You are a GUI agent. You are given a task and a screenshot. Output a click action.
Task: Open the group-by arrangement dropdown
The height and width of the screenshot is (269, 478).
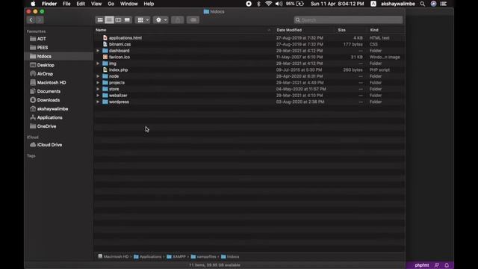pyautogui.click(x=143, y=20)
